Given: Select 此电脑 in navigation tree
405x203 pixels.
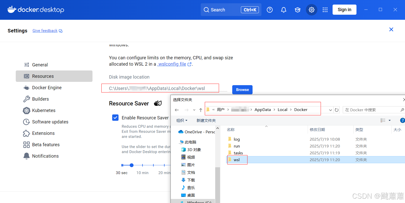Looking at the screenshot, I should coord(188,142).
